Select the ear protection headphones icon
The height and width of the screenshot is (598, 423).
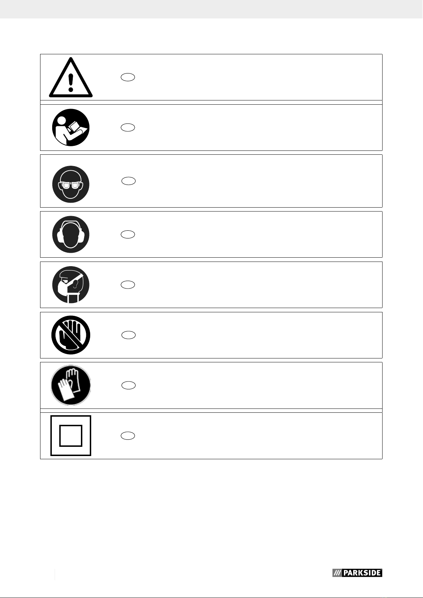tap(71, 235)
